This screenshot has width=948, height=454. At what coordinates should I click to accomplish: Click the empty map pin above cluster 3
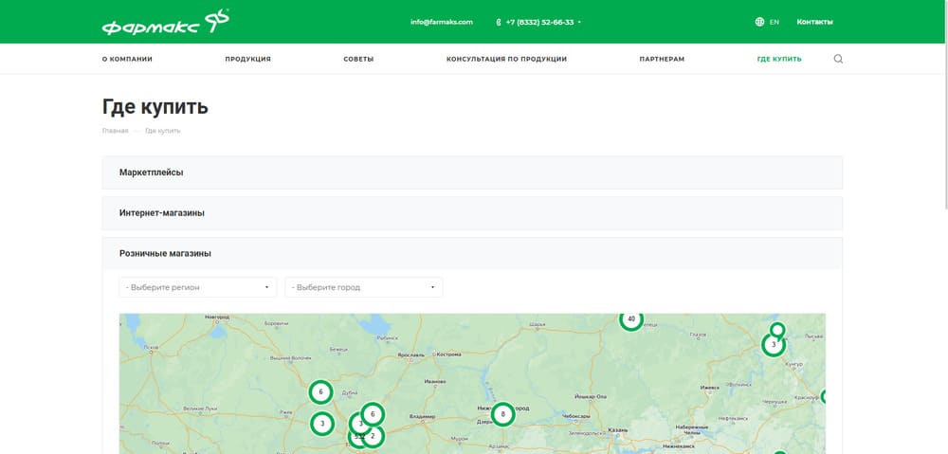tap(777, 330)
